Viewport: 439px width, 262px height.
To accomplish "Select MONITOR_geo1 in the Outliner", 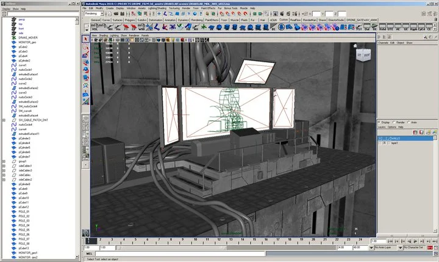I will pyautogui.click(x=27, y=253).
